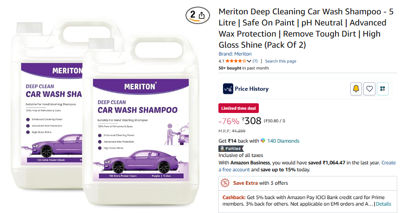Open the Brand: Meriton link
Viewport: 401px width, 213px height.
(x=235, y=54)
